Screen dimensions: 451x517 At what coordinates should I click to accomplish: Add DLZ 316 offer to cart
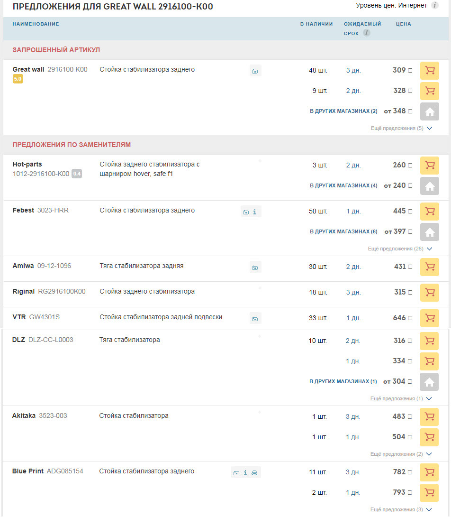point(429,341)
